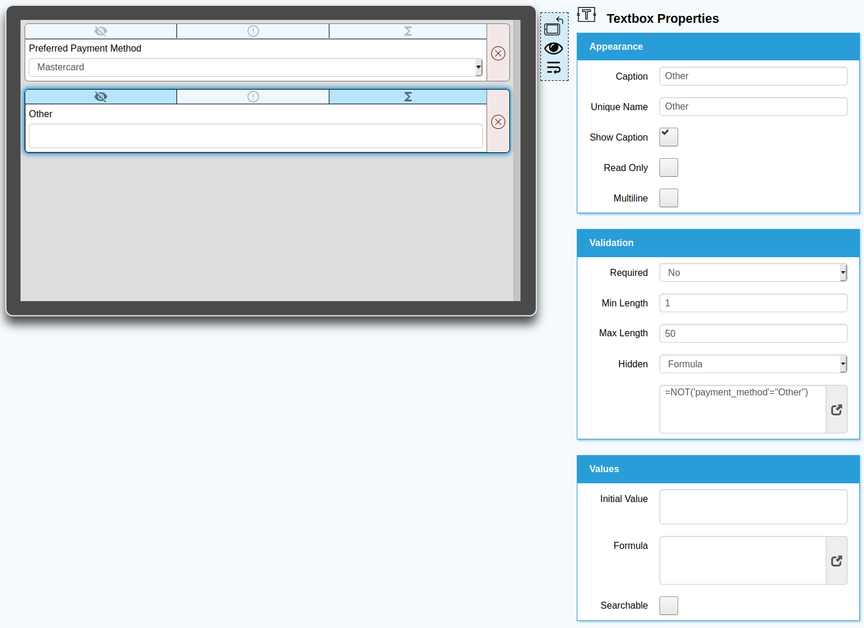Select the Preferred Payment Method label
Viewport: 864px width, 628px height.
(85, 49)
